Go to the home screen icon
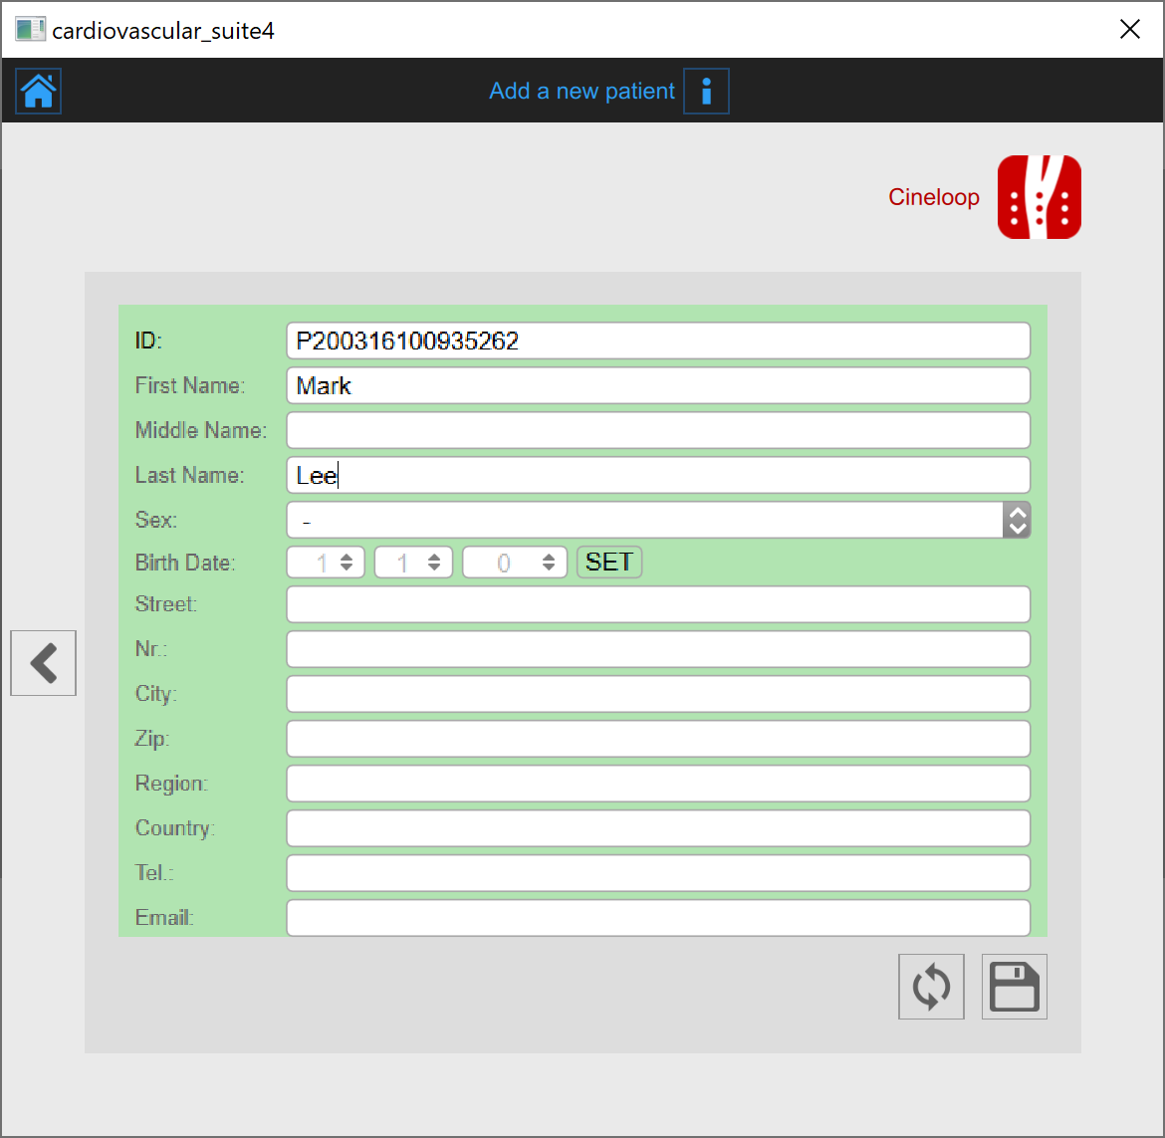Screen dimensions: 1165x1138 pyautogui.click(x=39, y=92)
